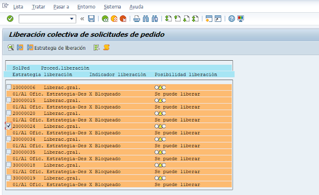Viewport: 319px width, 195px height.
Task: Open the Entorno menu
Action: [x=86, y=6]
